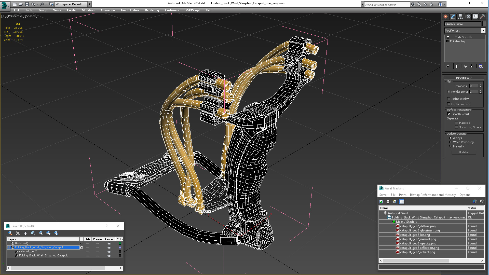Image resolution: width=489 pixels, height=275 pixels.
Task: Select the When Rendering radio option
Action: pos(450,142)
